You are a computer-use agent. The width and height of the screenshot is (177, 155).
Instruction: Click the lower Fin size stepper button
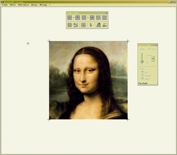[153, 60]
